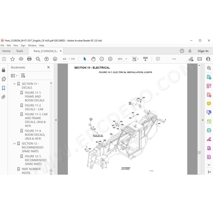
Task: Open Create PDF tool in right pane
Action: pyautogui.click(x=209, y=95)
